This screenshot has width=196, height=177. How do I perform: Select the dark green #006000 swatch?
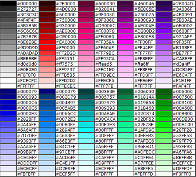(x=164, y=92)
